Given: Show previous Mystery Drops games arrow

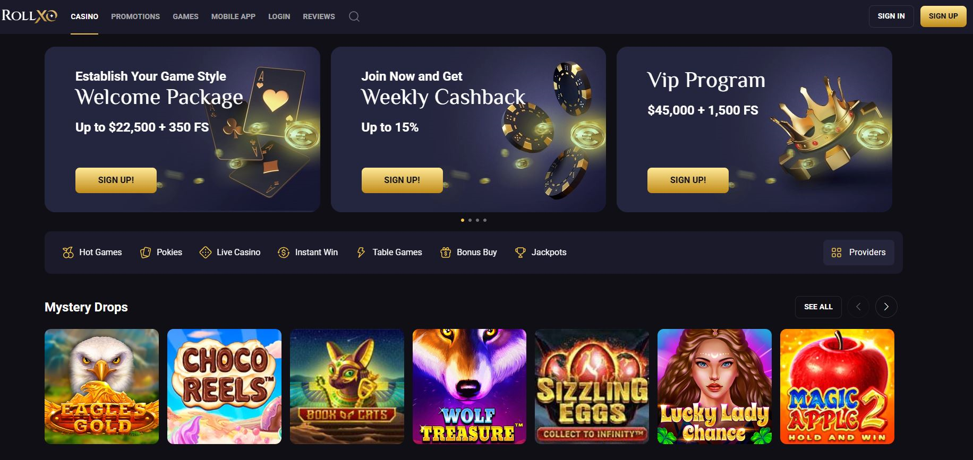Looking at the screenshot, I should [858, 307].
